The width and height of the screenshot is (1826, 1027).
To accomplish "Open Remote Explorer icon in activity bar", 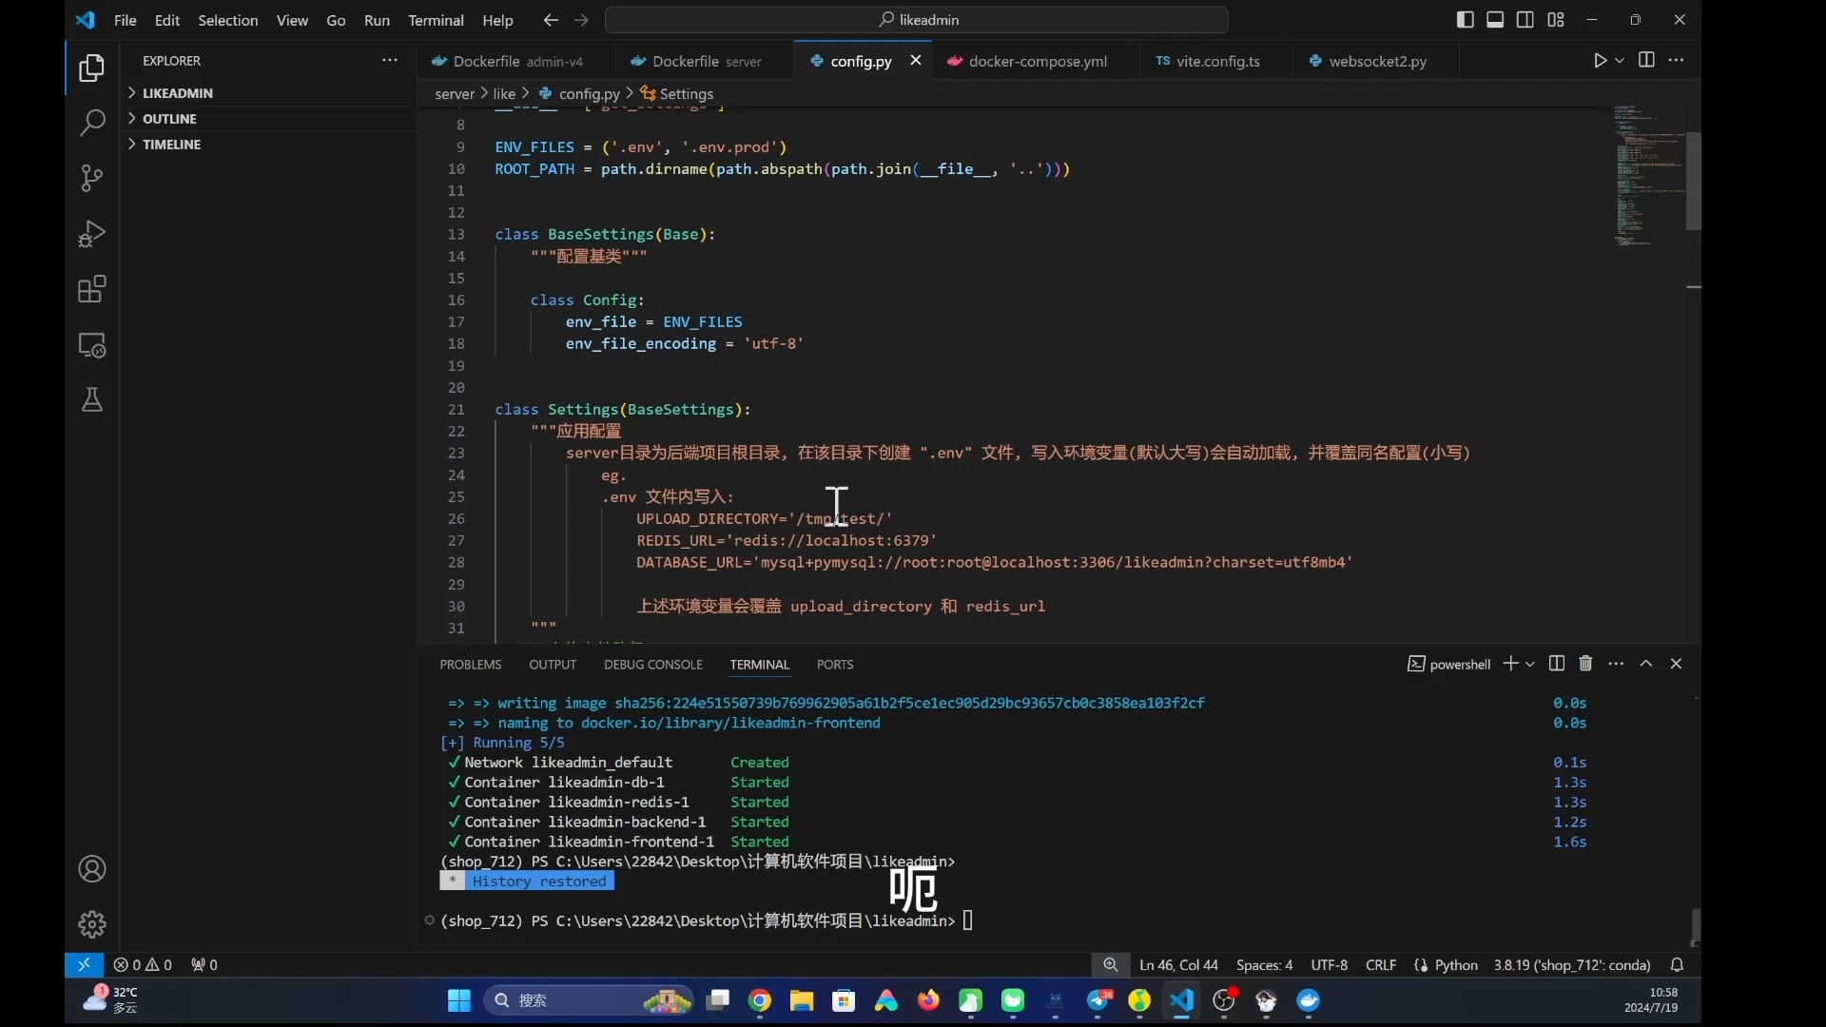I will click(x=91, y=345).
